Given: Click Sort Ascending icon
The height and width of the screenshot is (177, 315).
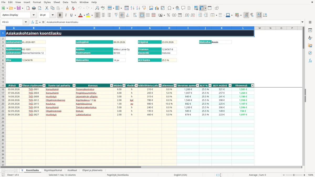Looking at the screenshot, I should (132, 8).
